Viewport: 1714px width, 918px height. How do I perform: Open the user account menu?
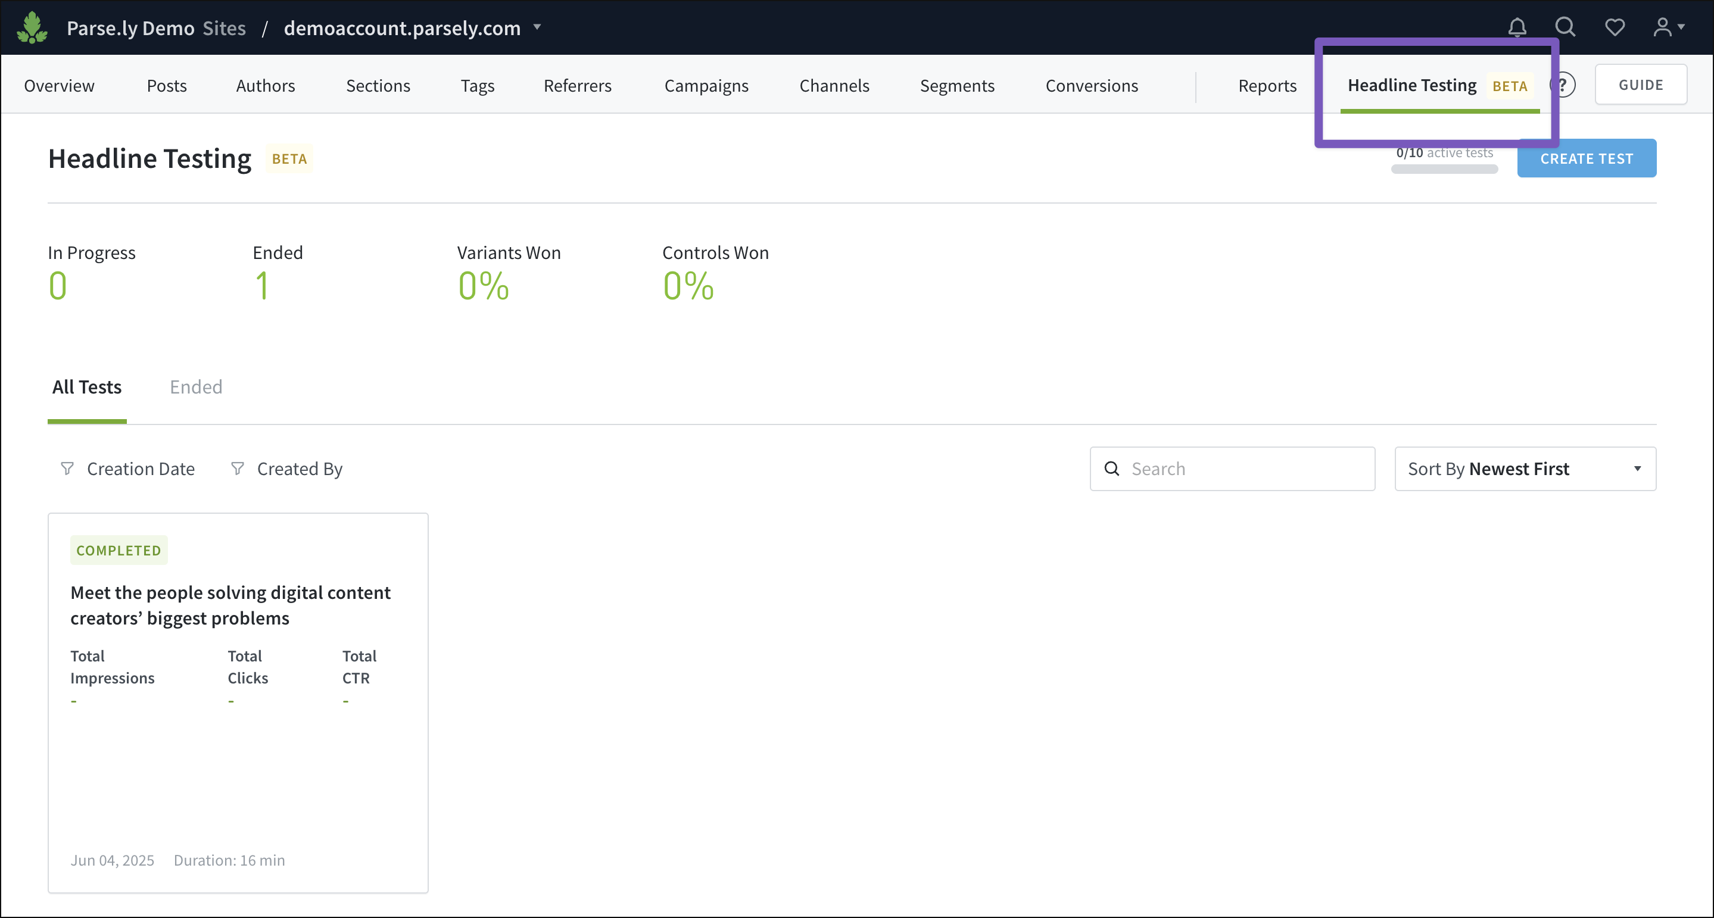[1669, 27]
